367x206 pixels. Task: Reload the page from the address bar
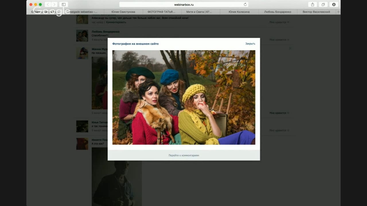[x=245, y=5]
